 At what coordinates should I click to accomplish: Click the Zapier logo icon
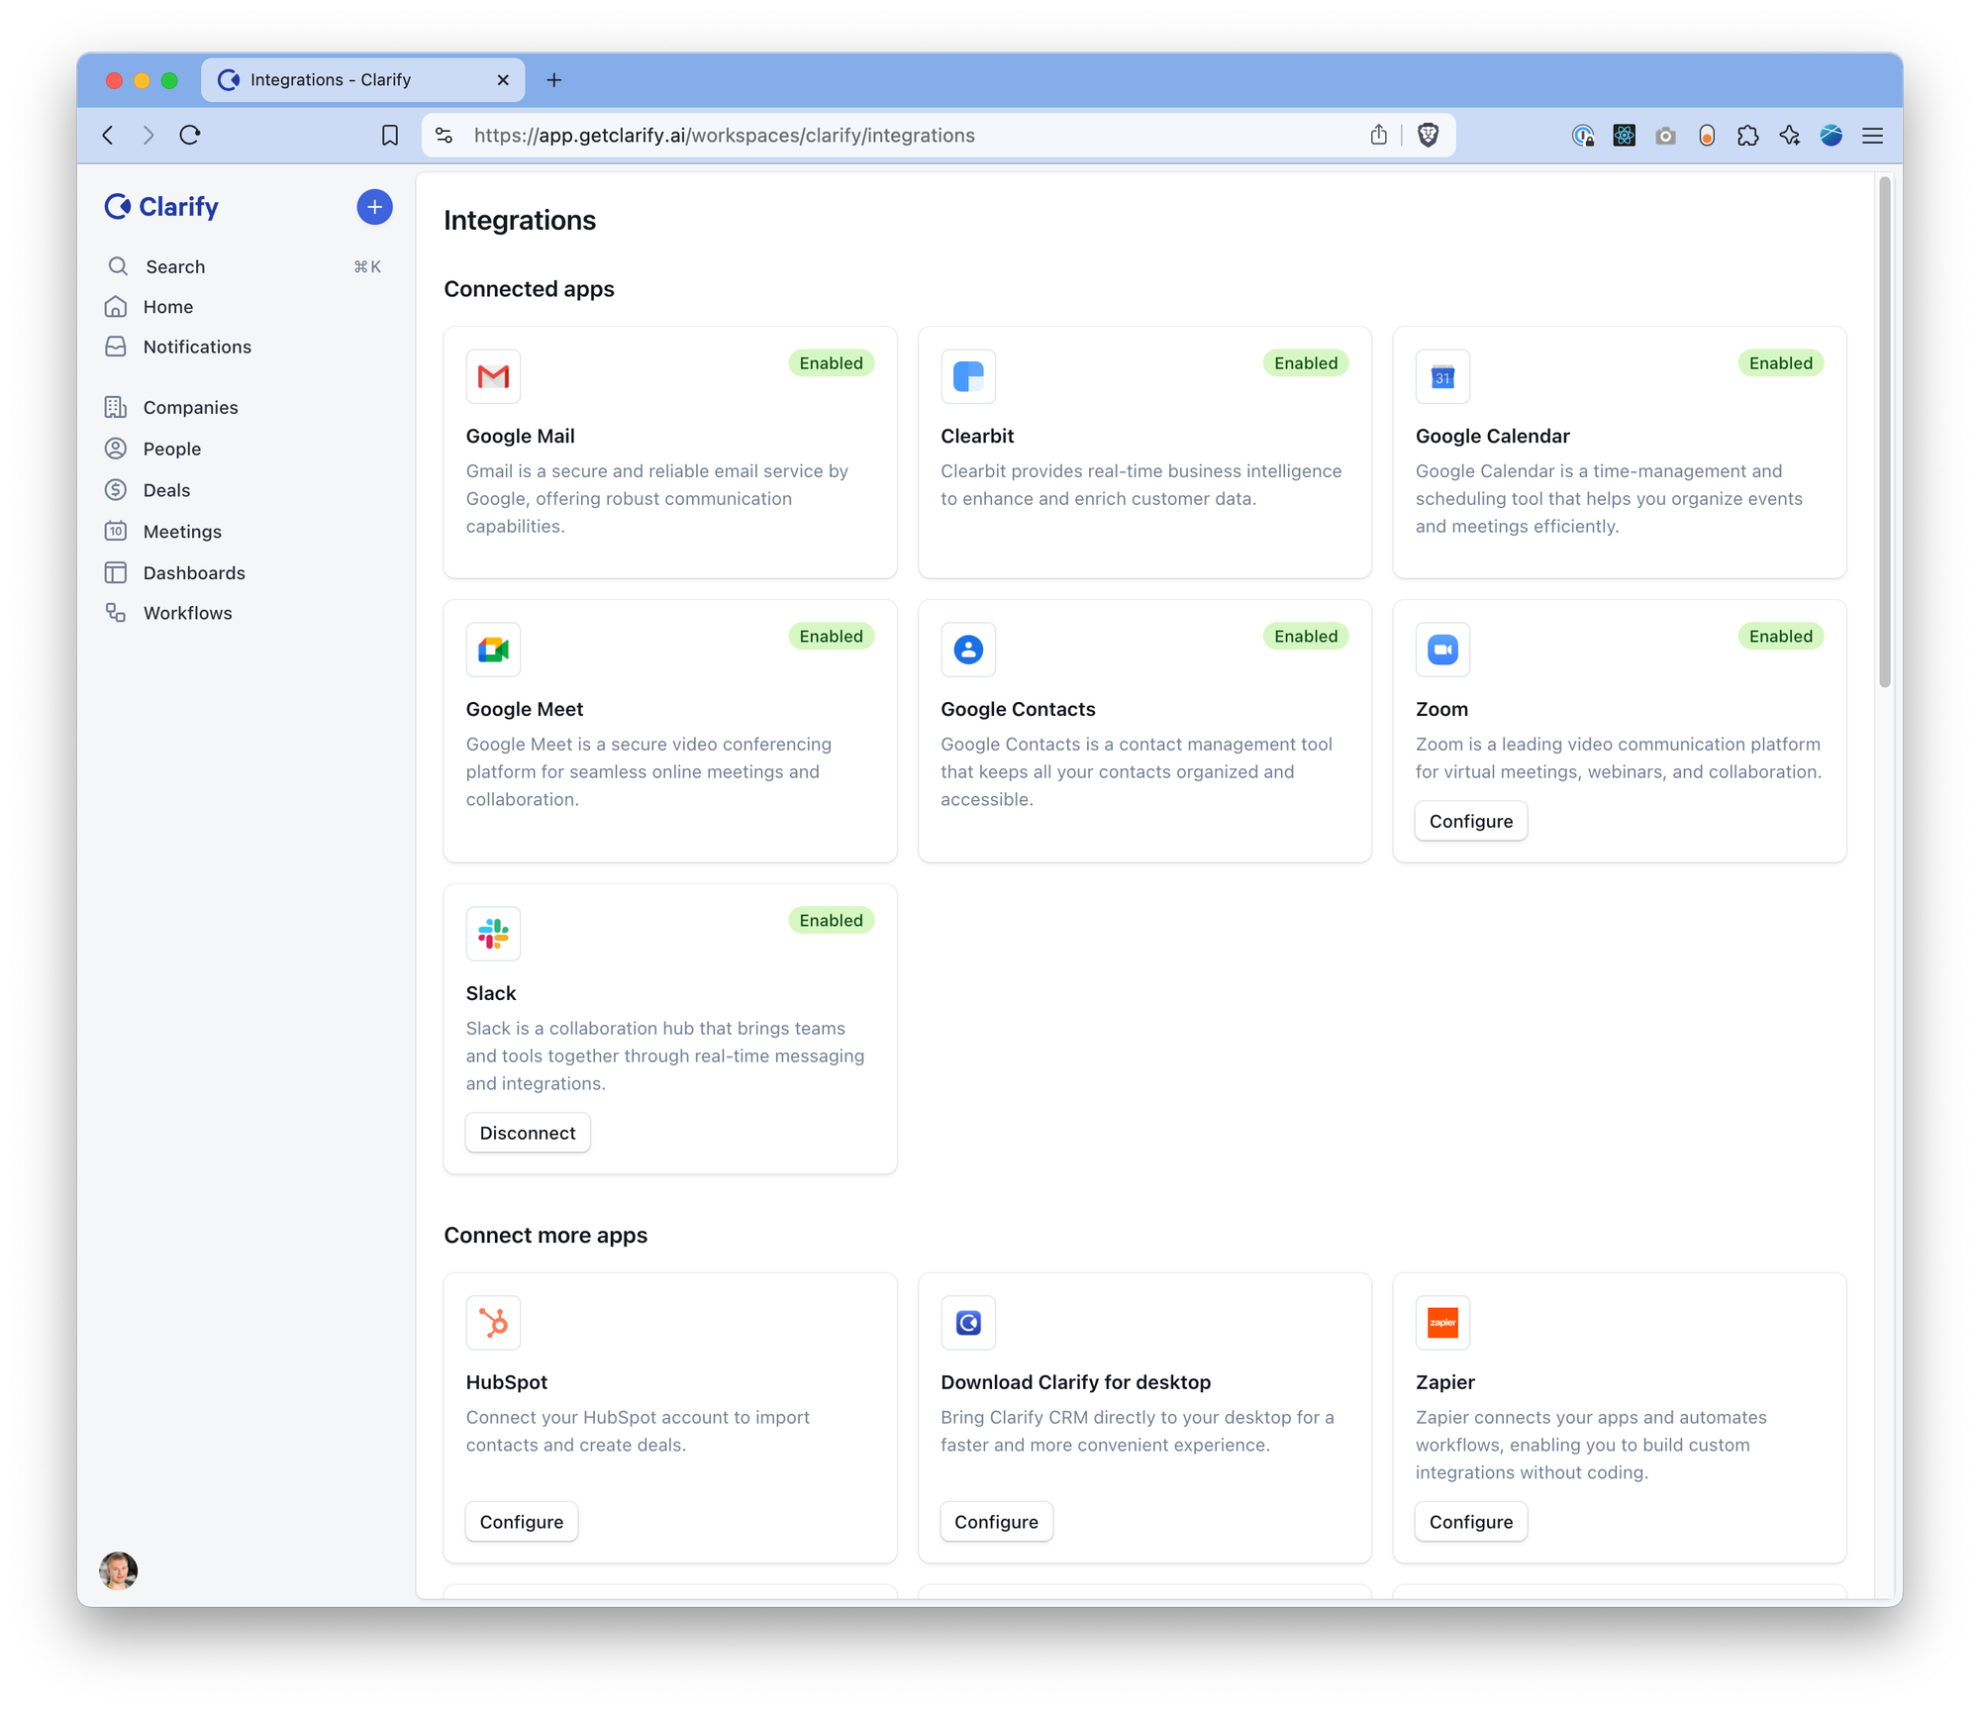1442,1323
